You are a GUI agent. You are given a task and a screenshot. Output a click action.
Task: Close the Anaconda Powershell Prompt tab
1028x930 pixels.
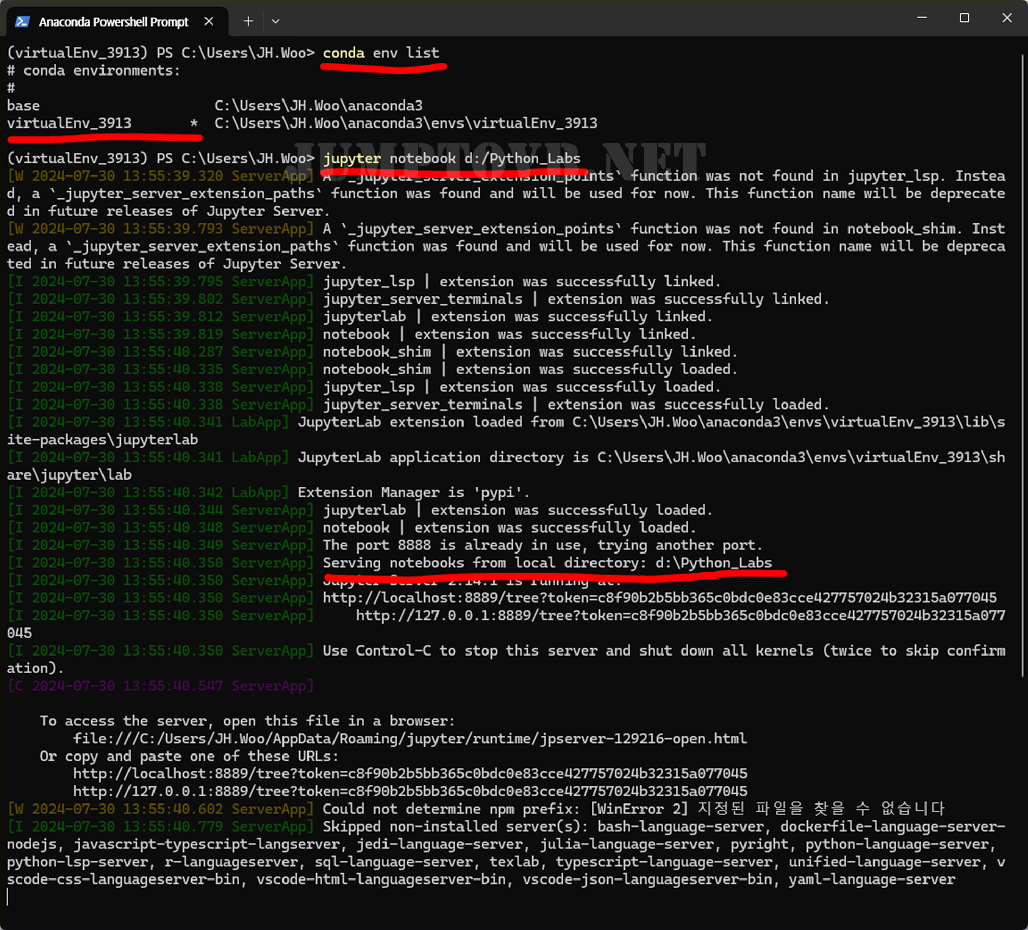click(209, 21)
